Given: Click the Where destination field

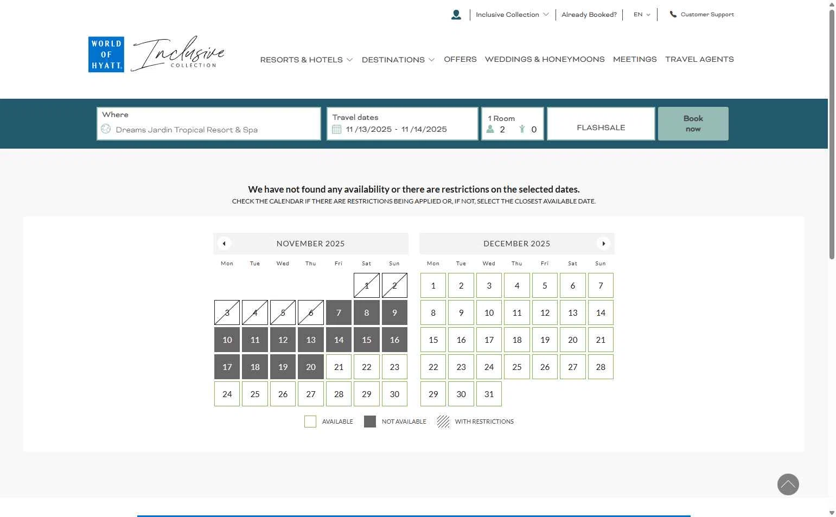Looking at the screenshot, I should tap(209, 124).
